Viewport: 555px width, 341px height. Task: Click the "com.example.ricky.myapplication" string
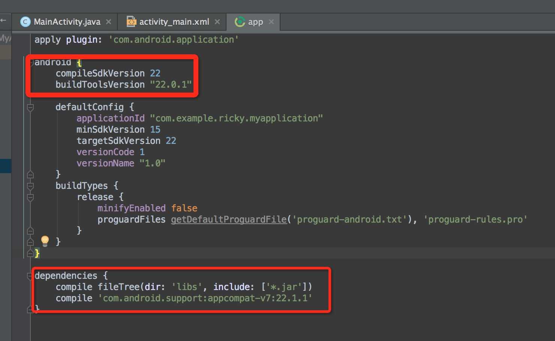point(237,118)
